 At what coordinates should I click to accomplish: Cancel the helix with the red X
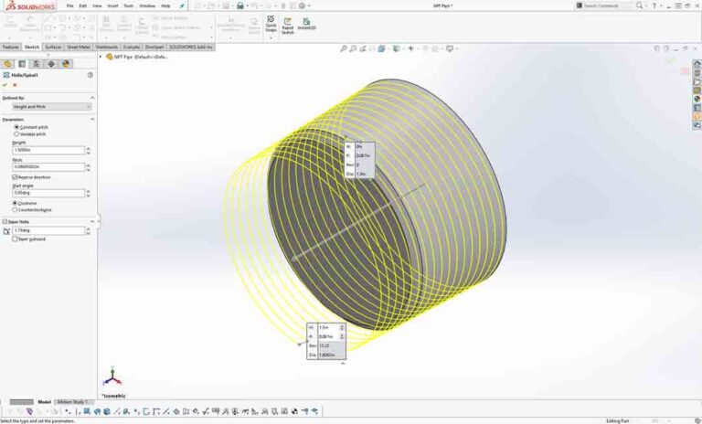(x=16, y=85)
